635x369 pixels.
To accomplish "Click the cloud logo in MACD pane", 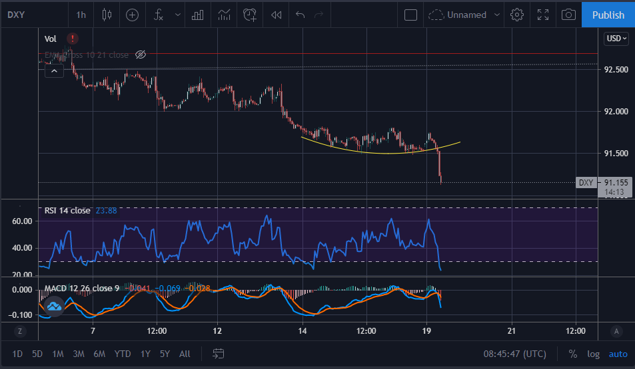I will [x=54, y=307].
